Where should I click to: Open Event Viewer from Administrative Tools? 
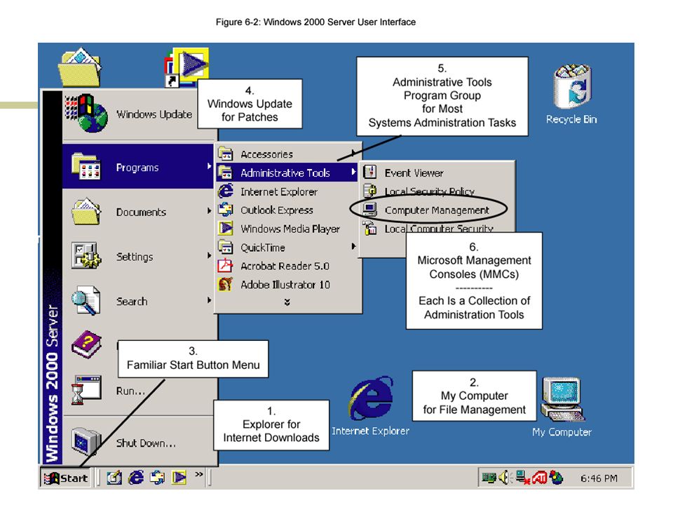click(x=437, y=173)
